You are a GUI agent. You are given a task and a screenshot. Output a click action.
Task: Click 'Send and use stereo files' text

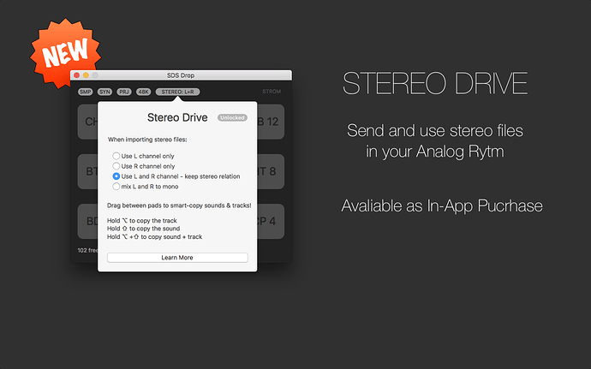[x=435, y=131]
